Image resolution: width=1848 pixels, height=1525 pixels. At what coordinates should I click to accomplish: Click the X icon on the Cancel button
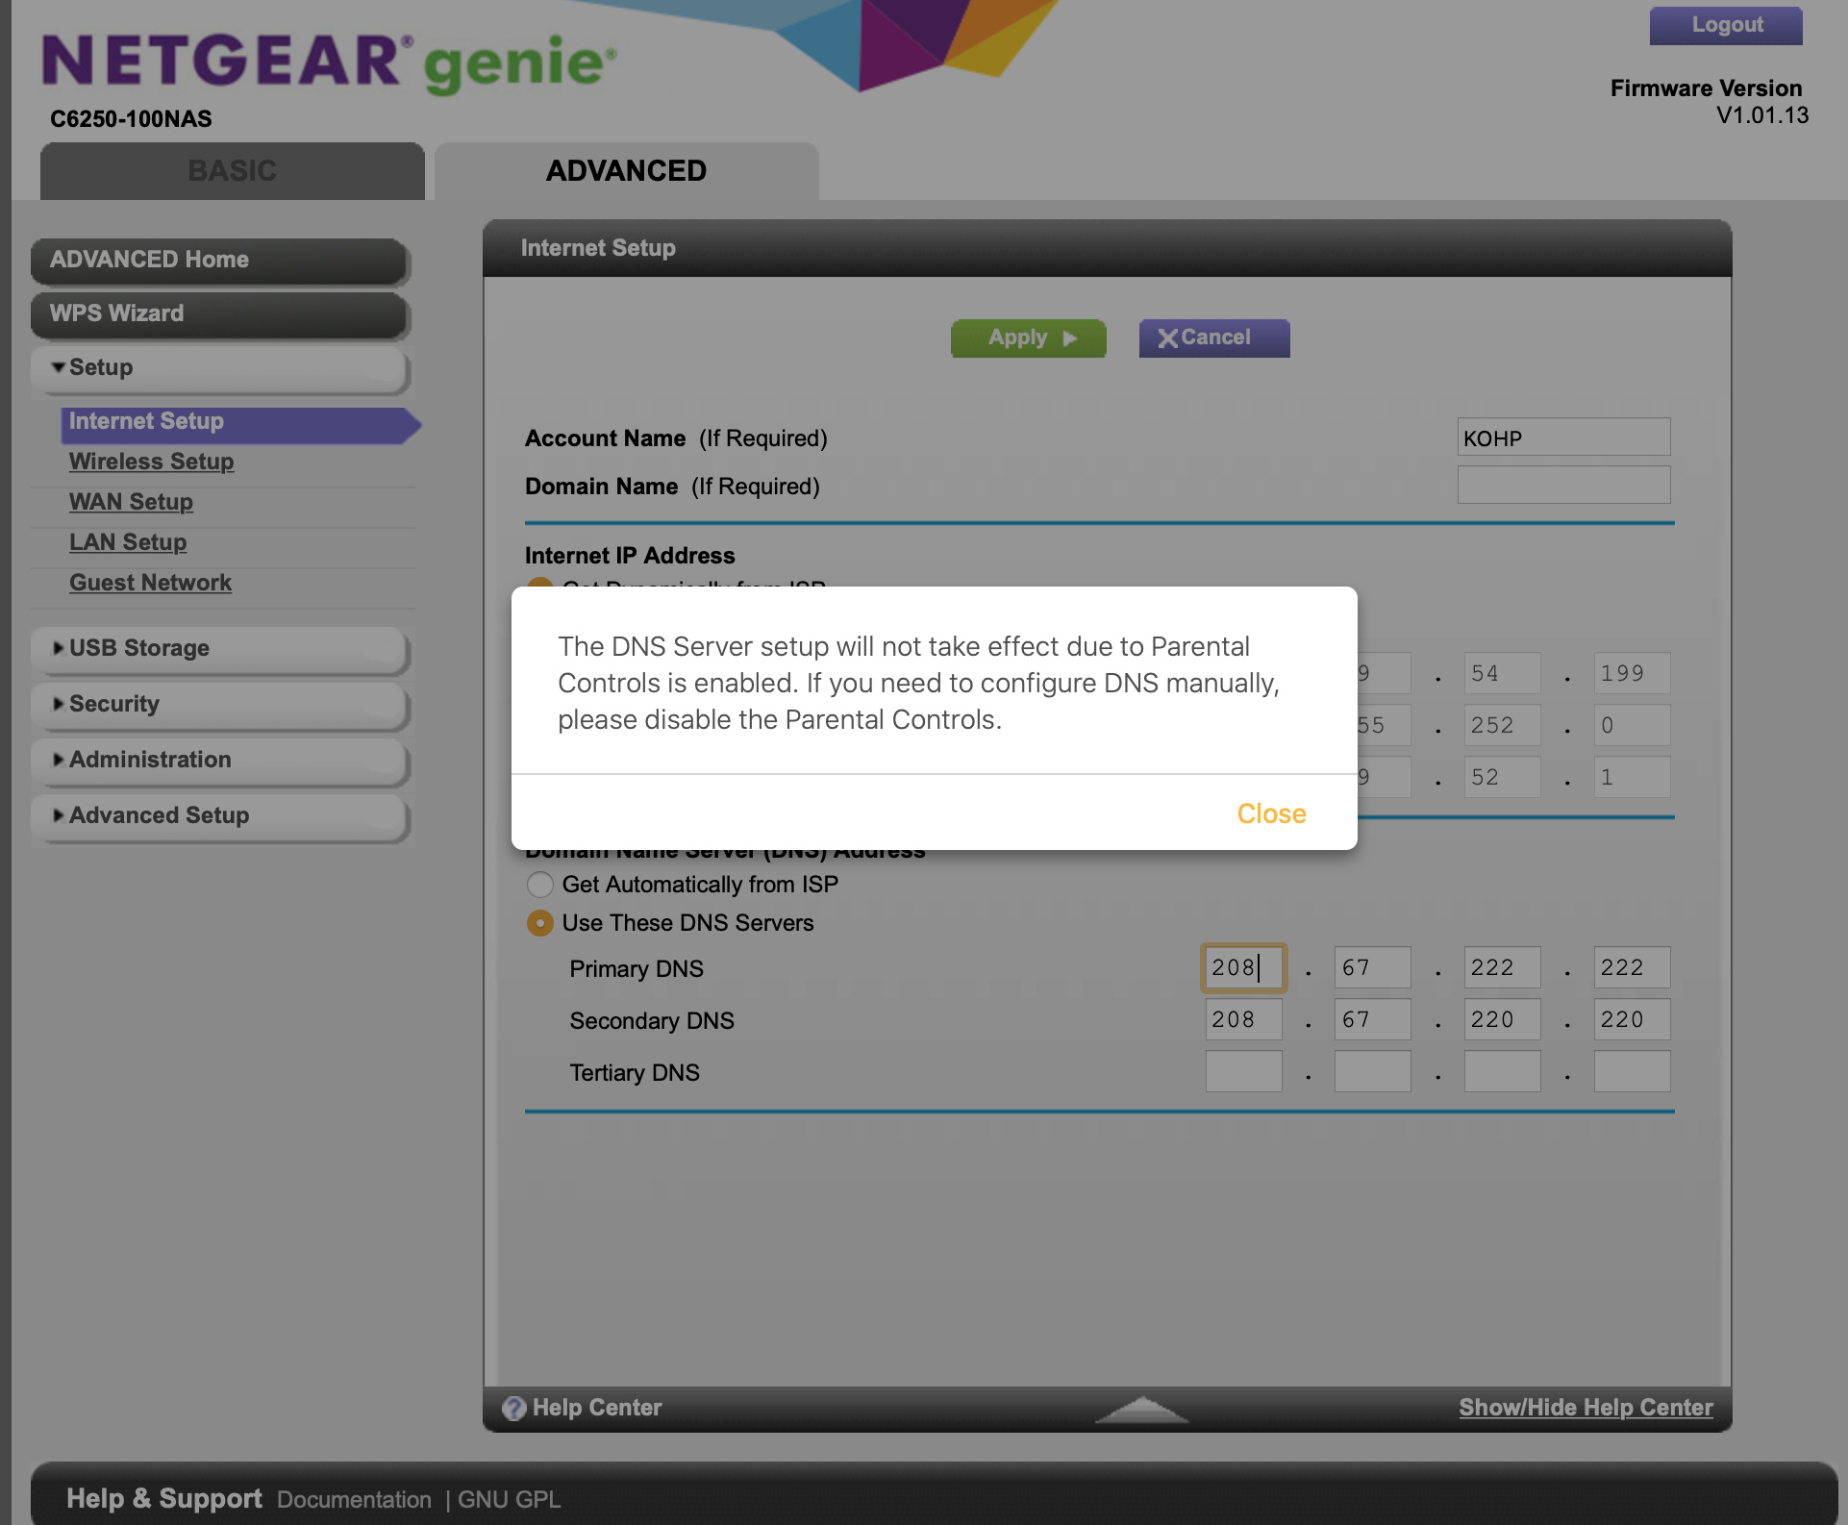click(1167, 338)
